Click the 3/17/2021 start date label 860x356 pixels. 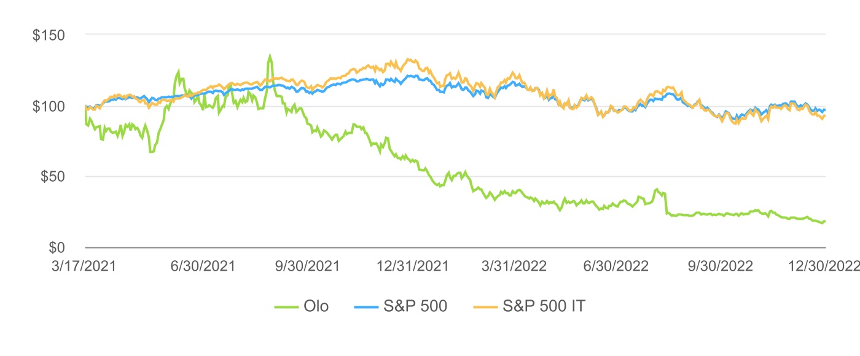tap(85, 267)
